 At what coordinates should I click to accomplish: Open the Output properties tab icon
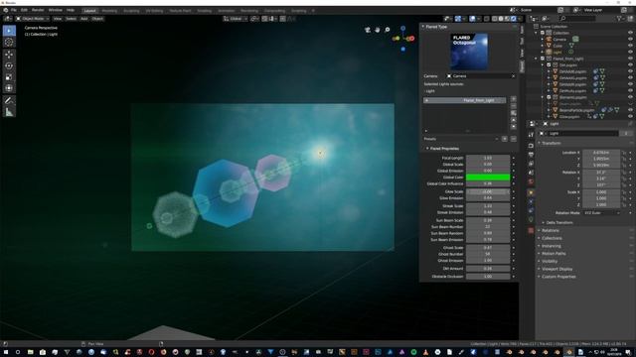click(531, 155)
